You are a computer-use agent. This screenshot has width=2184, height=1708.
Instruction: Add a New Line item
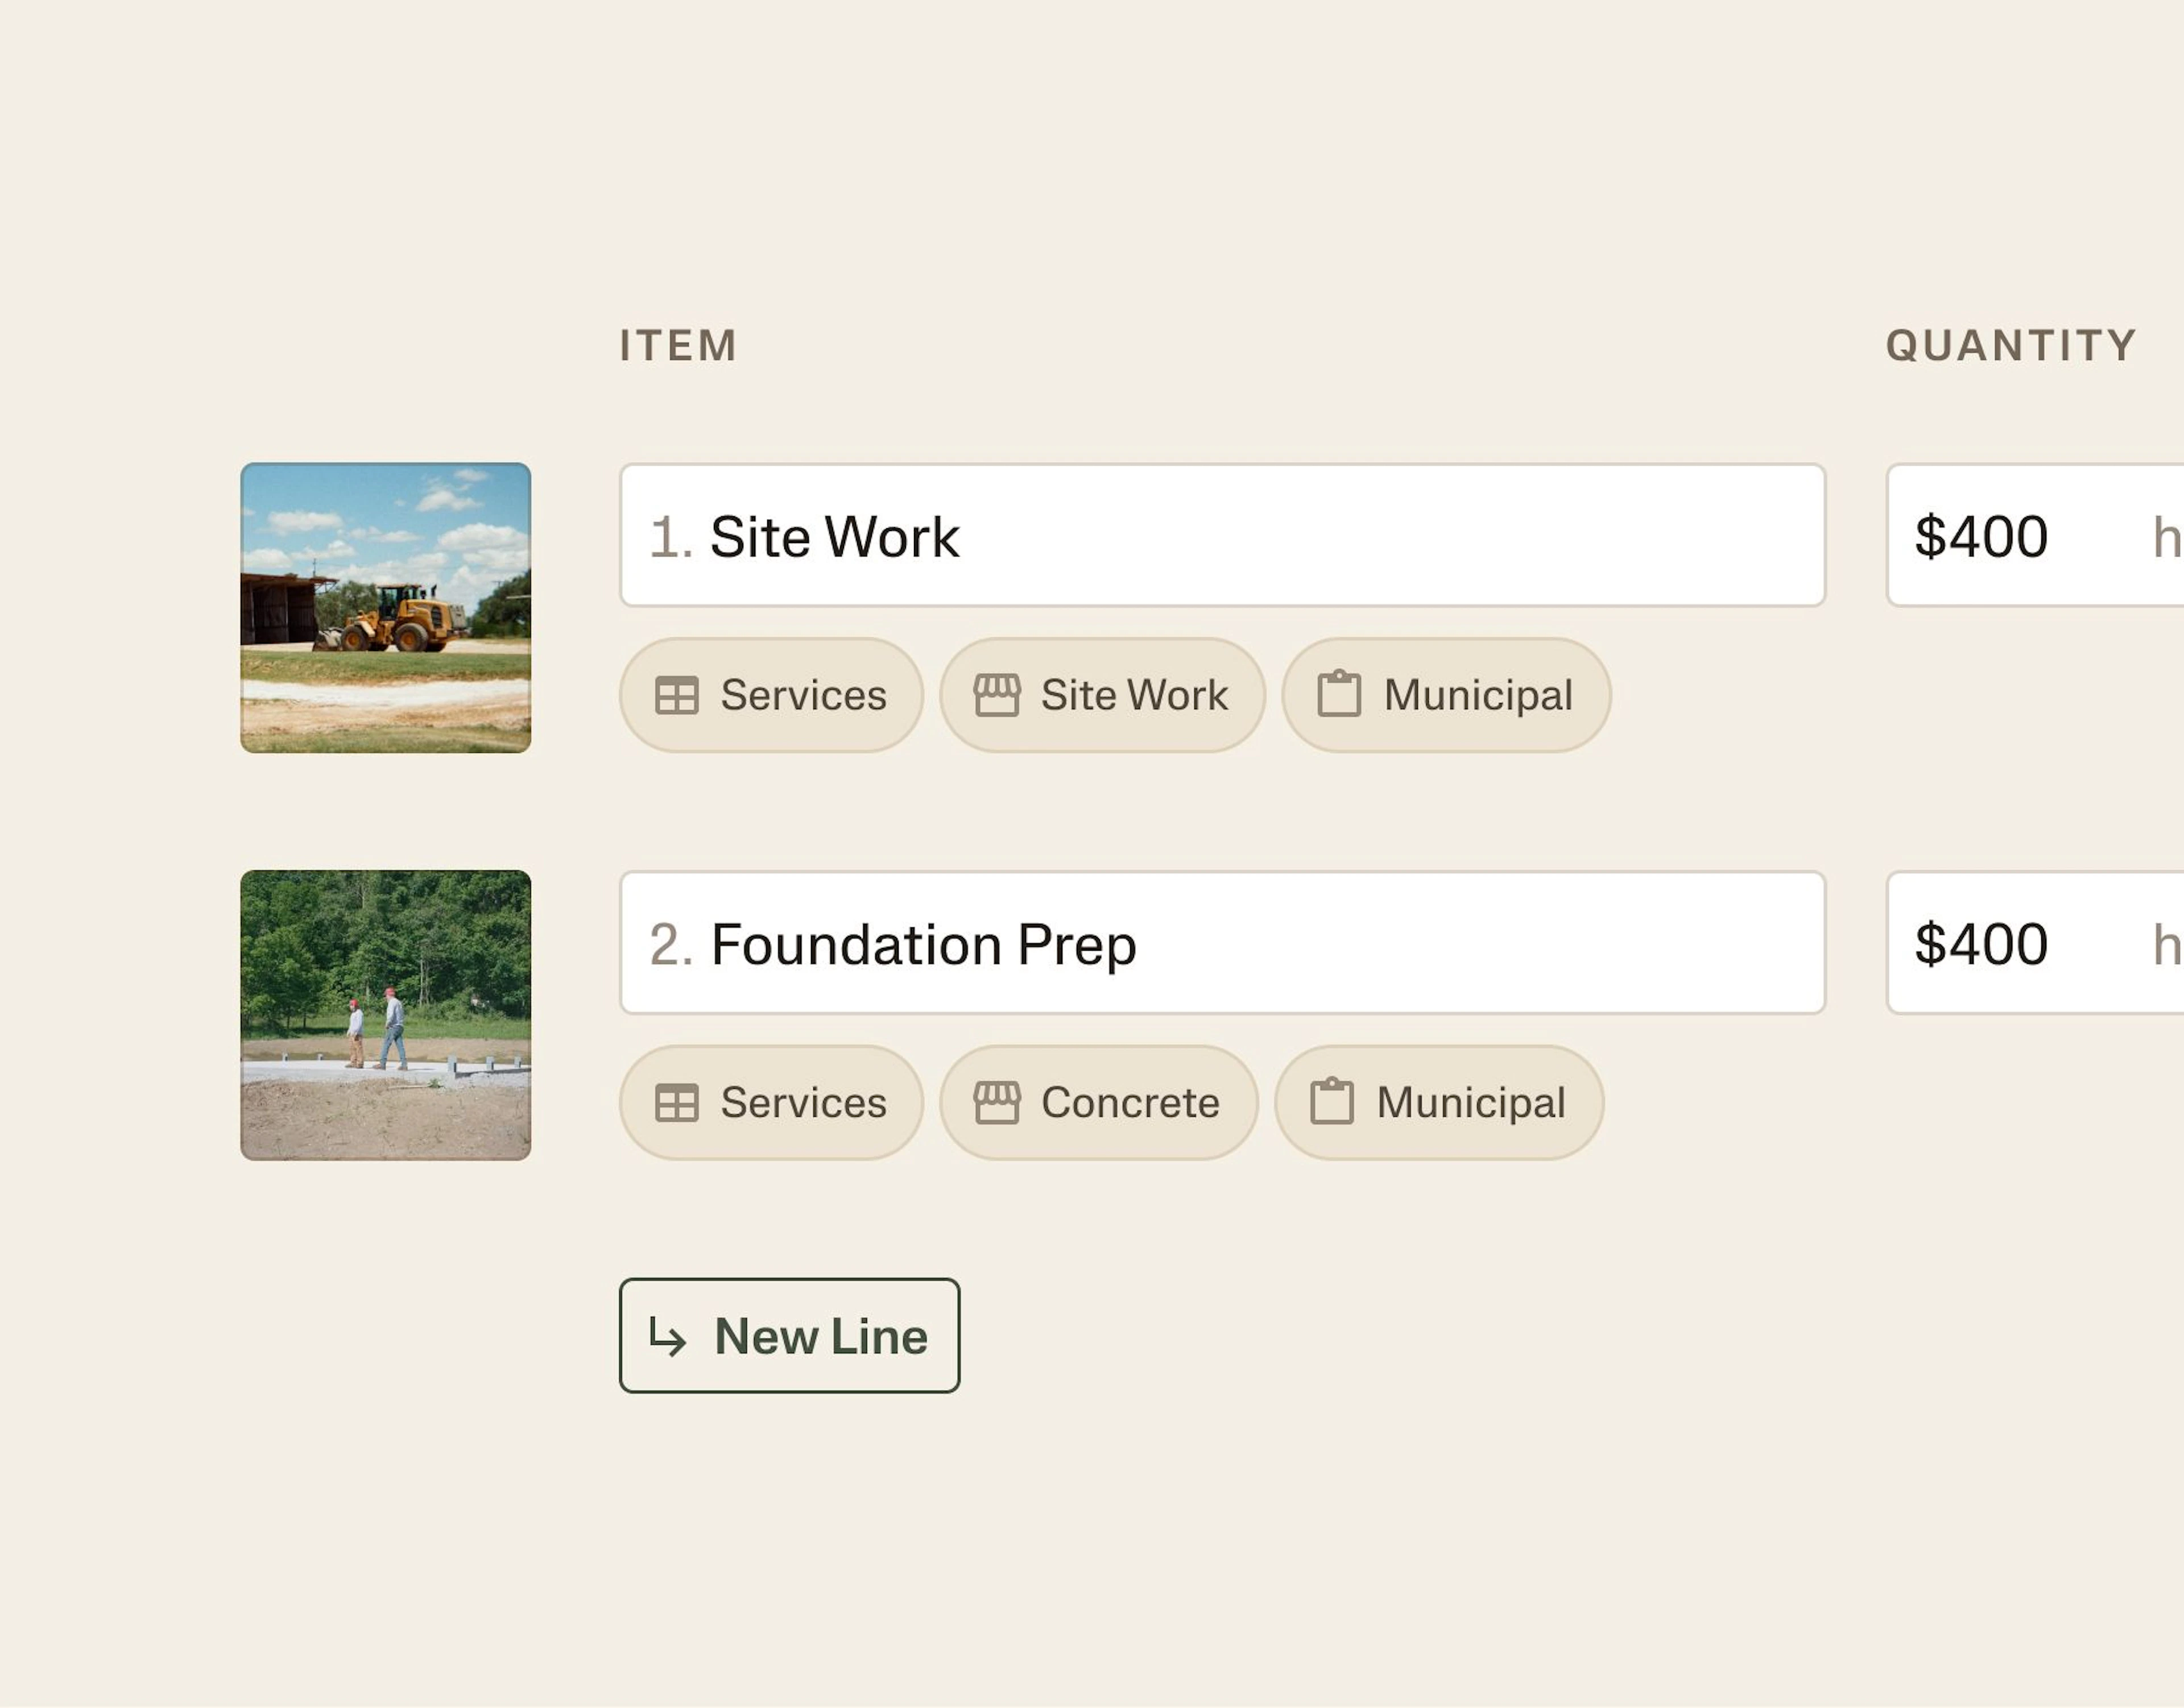pos(789,1336)
